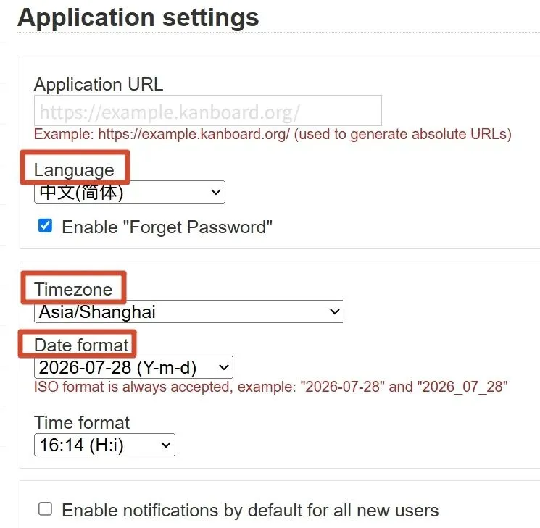Enable notifications by default for all new users checkbox
Viewport: 540px width, 528px height.
tap(45, 509)
